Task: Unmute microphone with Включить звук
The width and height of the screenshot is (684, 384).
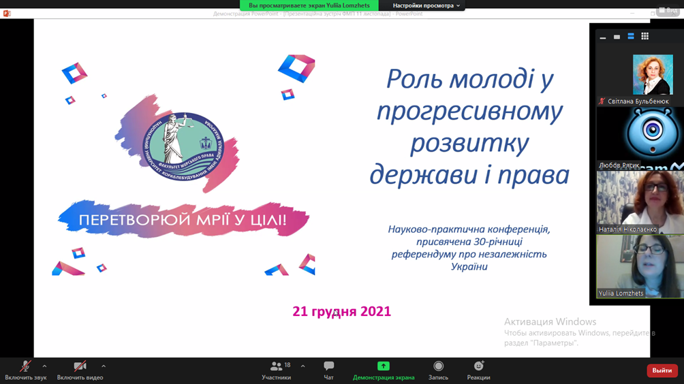Action: pyautogui.click(x=25, y=370)
